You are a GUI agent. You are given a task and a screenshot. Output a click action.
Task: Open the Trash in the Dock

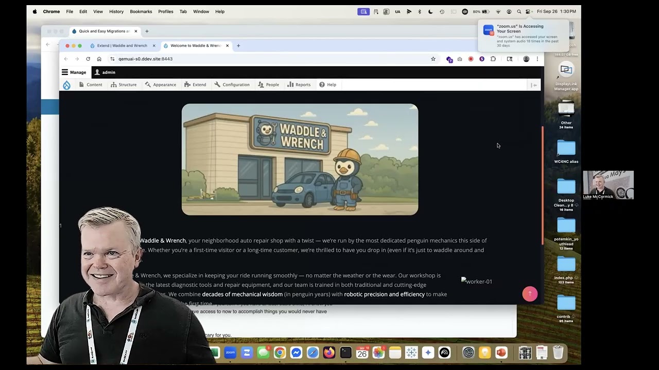coord(558,353)
